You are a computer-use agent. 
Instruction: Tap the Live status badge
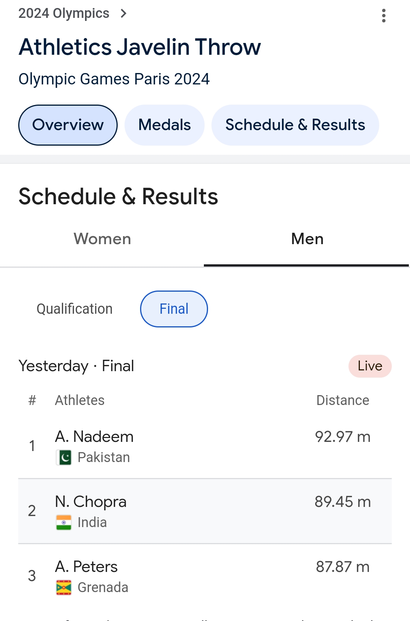point(370,366)
